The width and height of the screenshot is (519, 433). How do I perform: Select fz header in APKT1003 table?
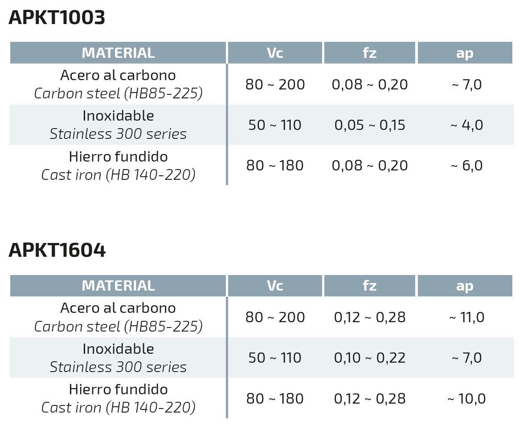(369, 53)
